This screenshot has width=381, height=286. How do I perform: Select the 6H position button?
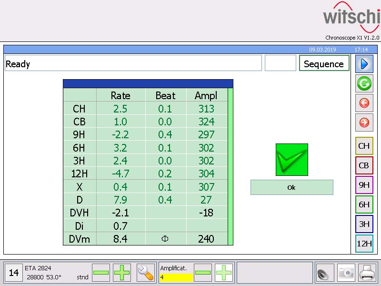tap(364, 204)
